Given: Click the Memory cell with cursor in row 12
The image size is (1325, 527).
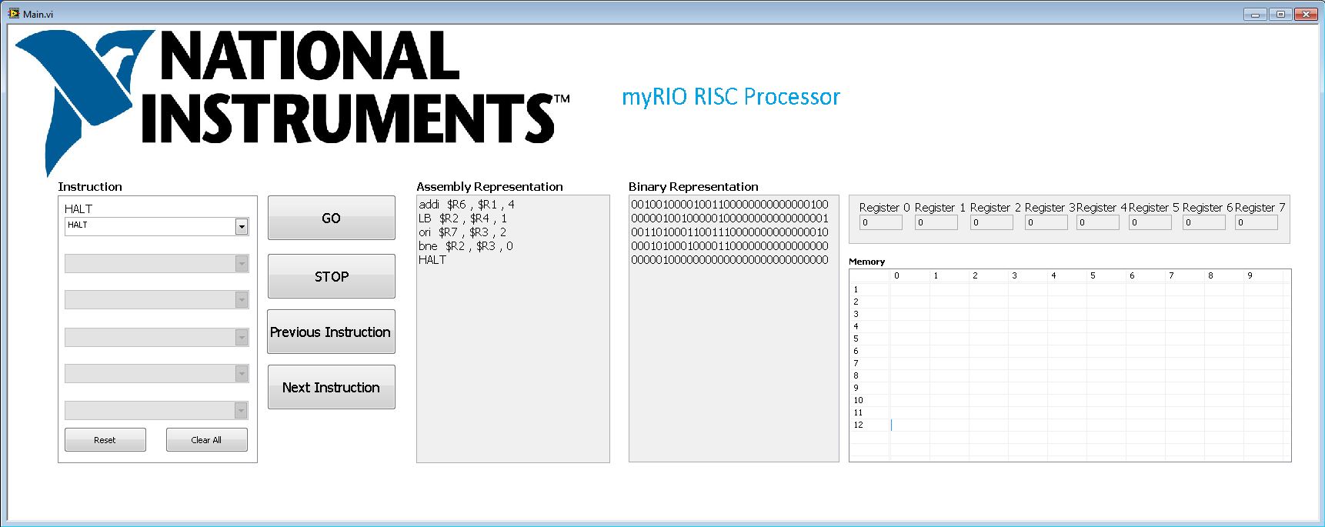Looking at the screenshot, I should point(909,425).
